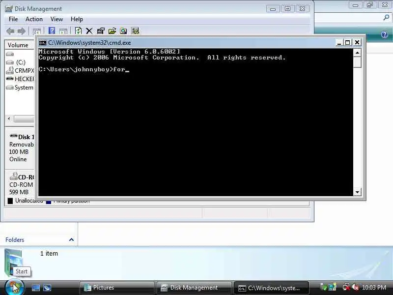The width and height of the screenshot is (393, 295).
Task: Click the last toolbar icon with checkered grid
Action: pos(135,31)
